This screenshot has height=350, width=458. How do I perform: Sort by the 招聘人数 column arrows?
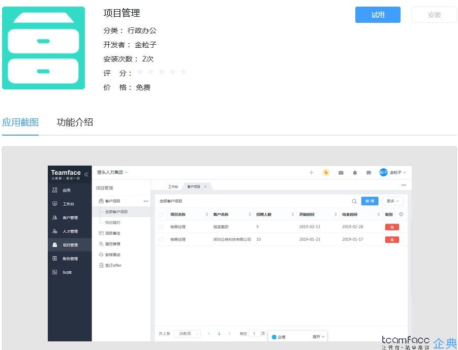click(293, 214)
